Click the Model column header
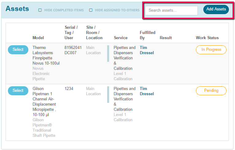235x150 pixels. [38, 38]
